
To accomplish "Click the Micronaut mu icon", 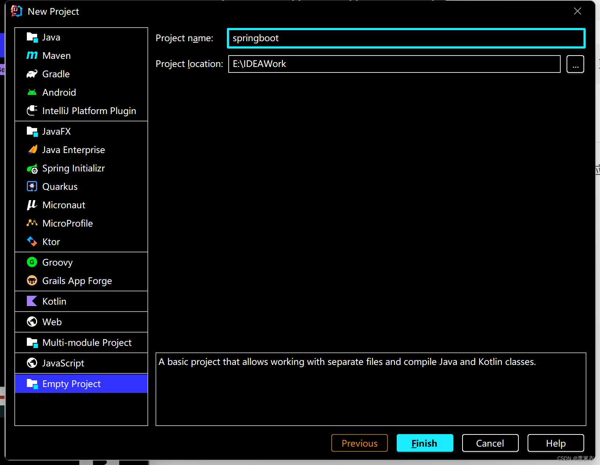I will tap(32, 205).
